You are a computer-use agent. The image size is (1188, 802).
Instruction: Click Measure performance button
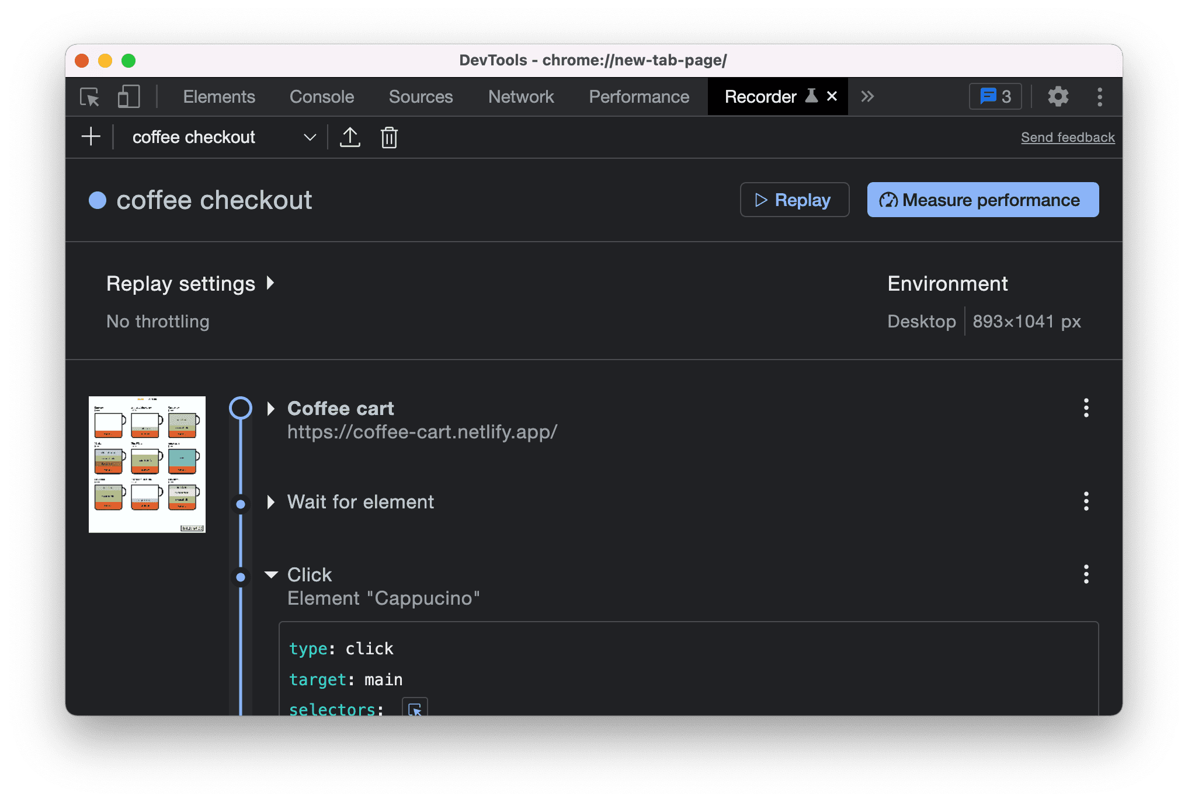click(982, 198)
